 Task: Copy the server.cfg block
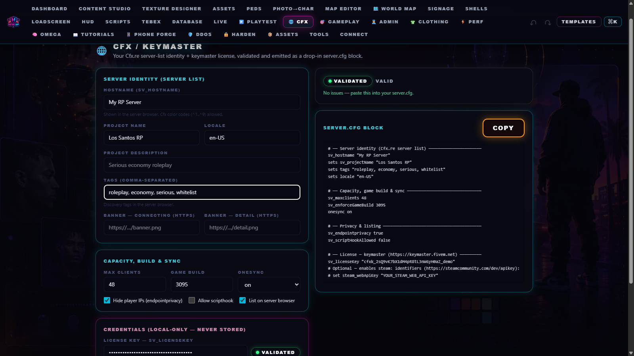503,128
